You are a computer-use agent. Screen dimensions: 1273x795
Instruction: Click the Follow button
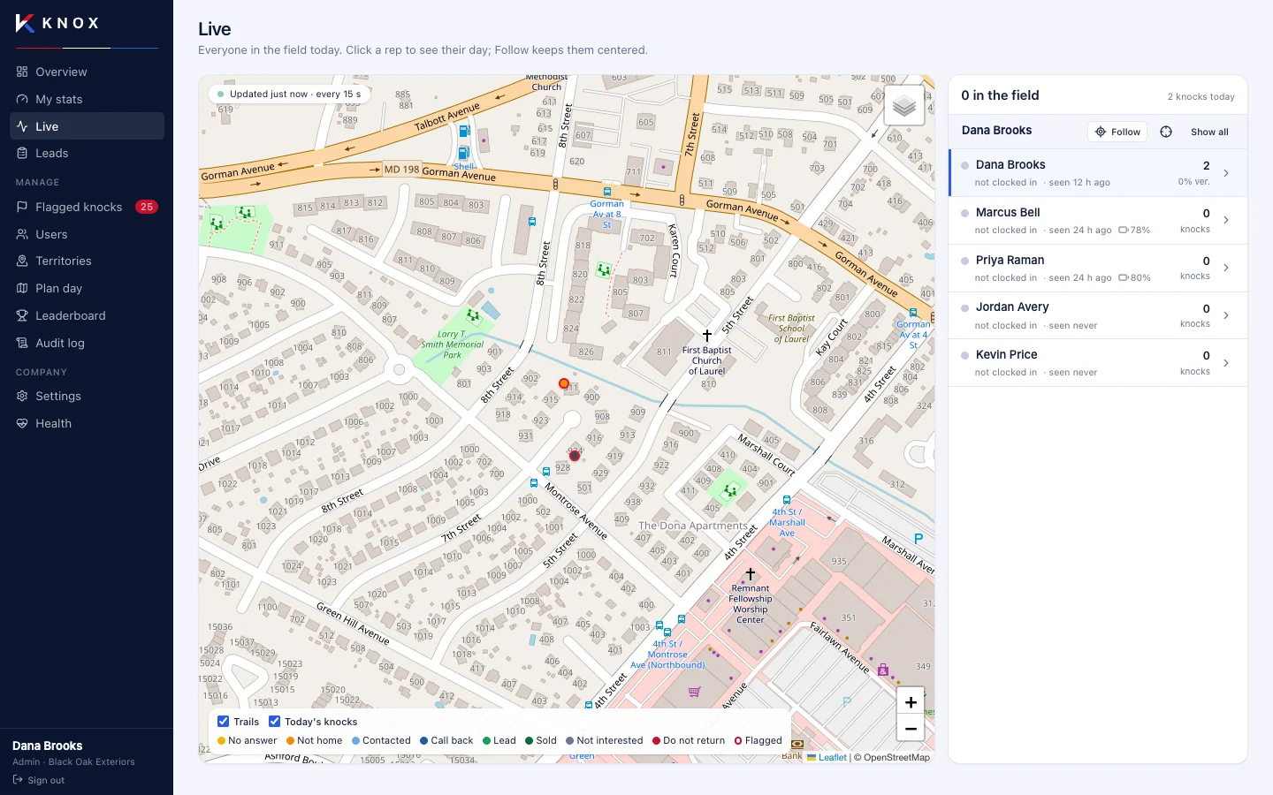1117,132
